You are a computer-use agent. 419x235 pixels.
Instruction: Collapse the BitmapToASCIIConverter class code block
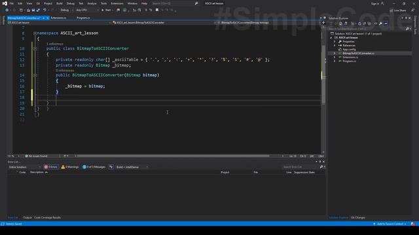pyautogui.click(x=35, y=49)
